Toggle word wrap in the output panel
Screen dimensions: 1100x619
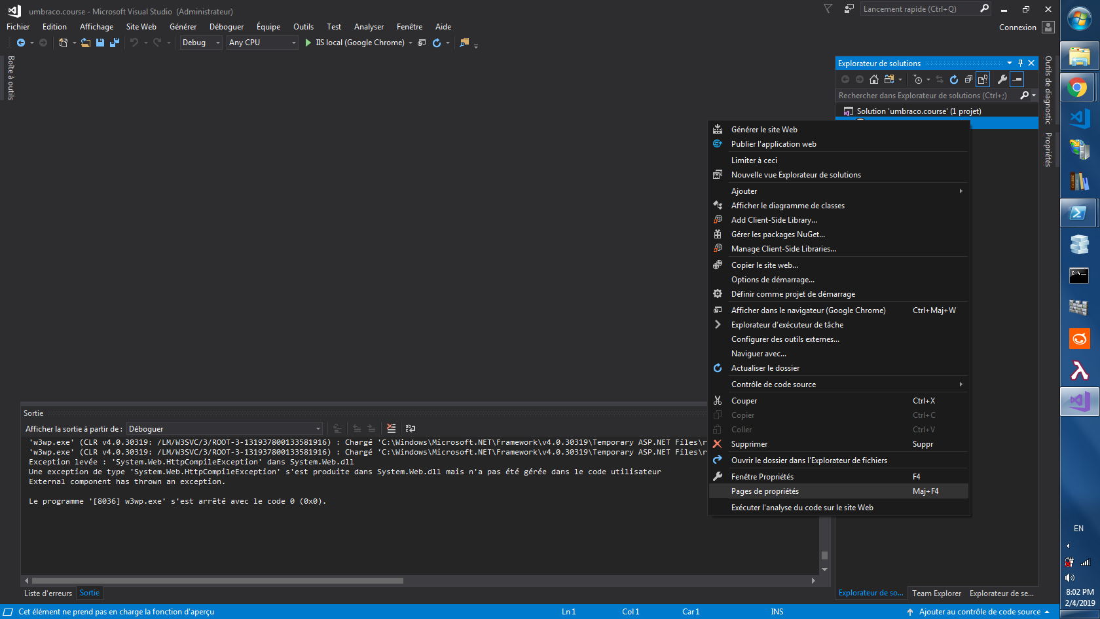(411, 428)
